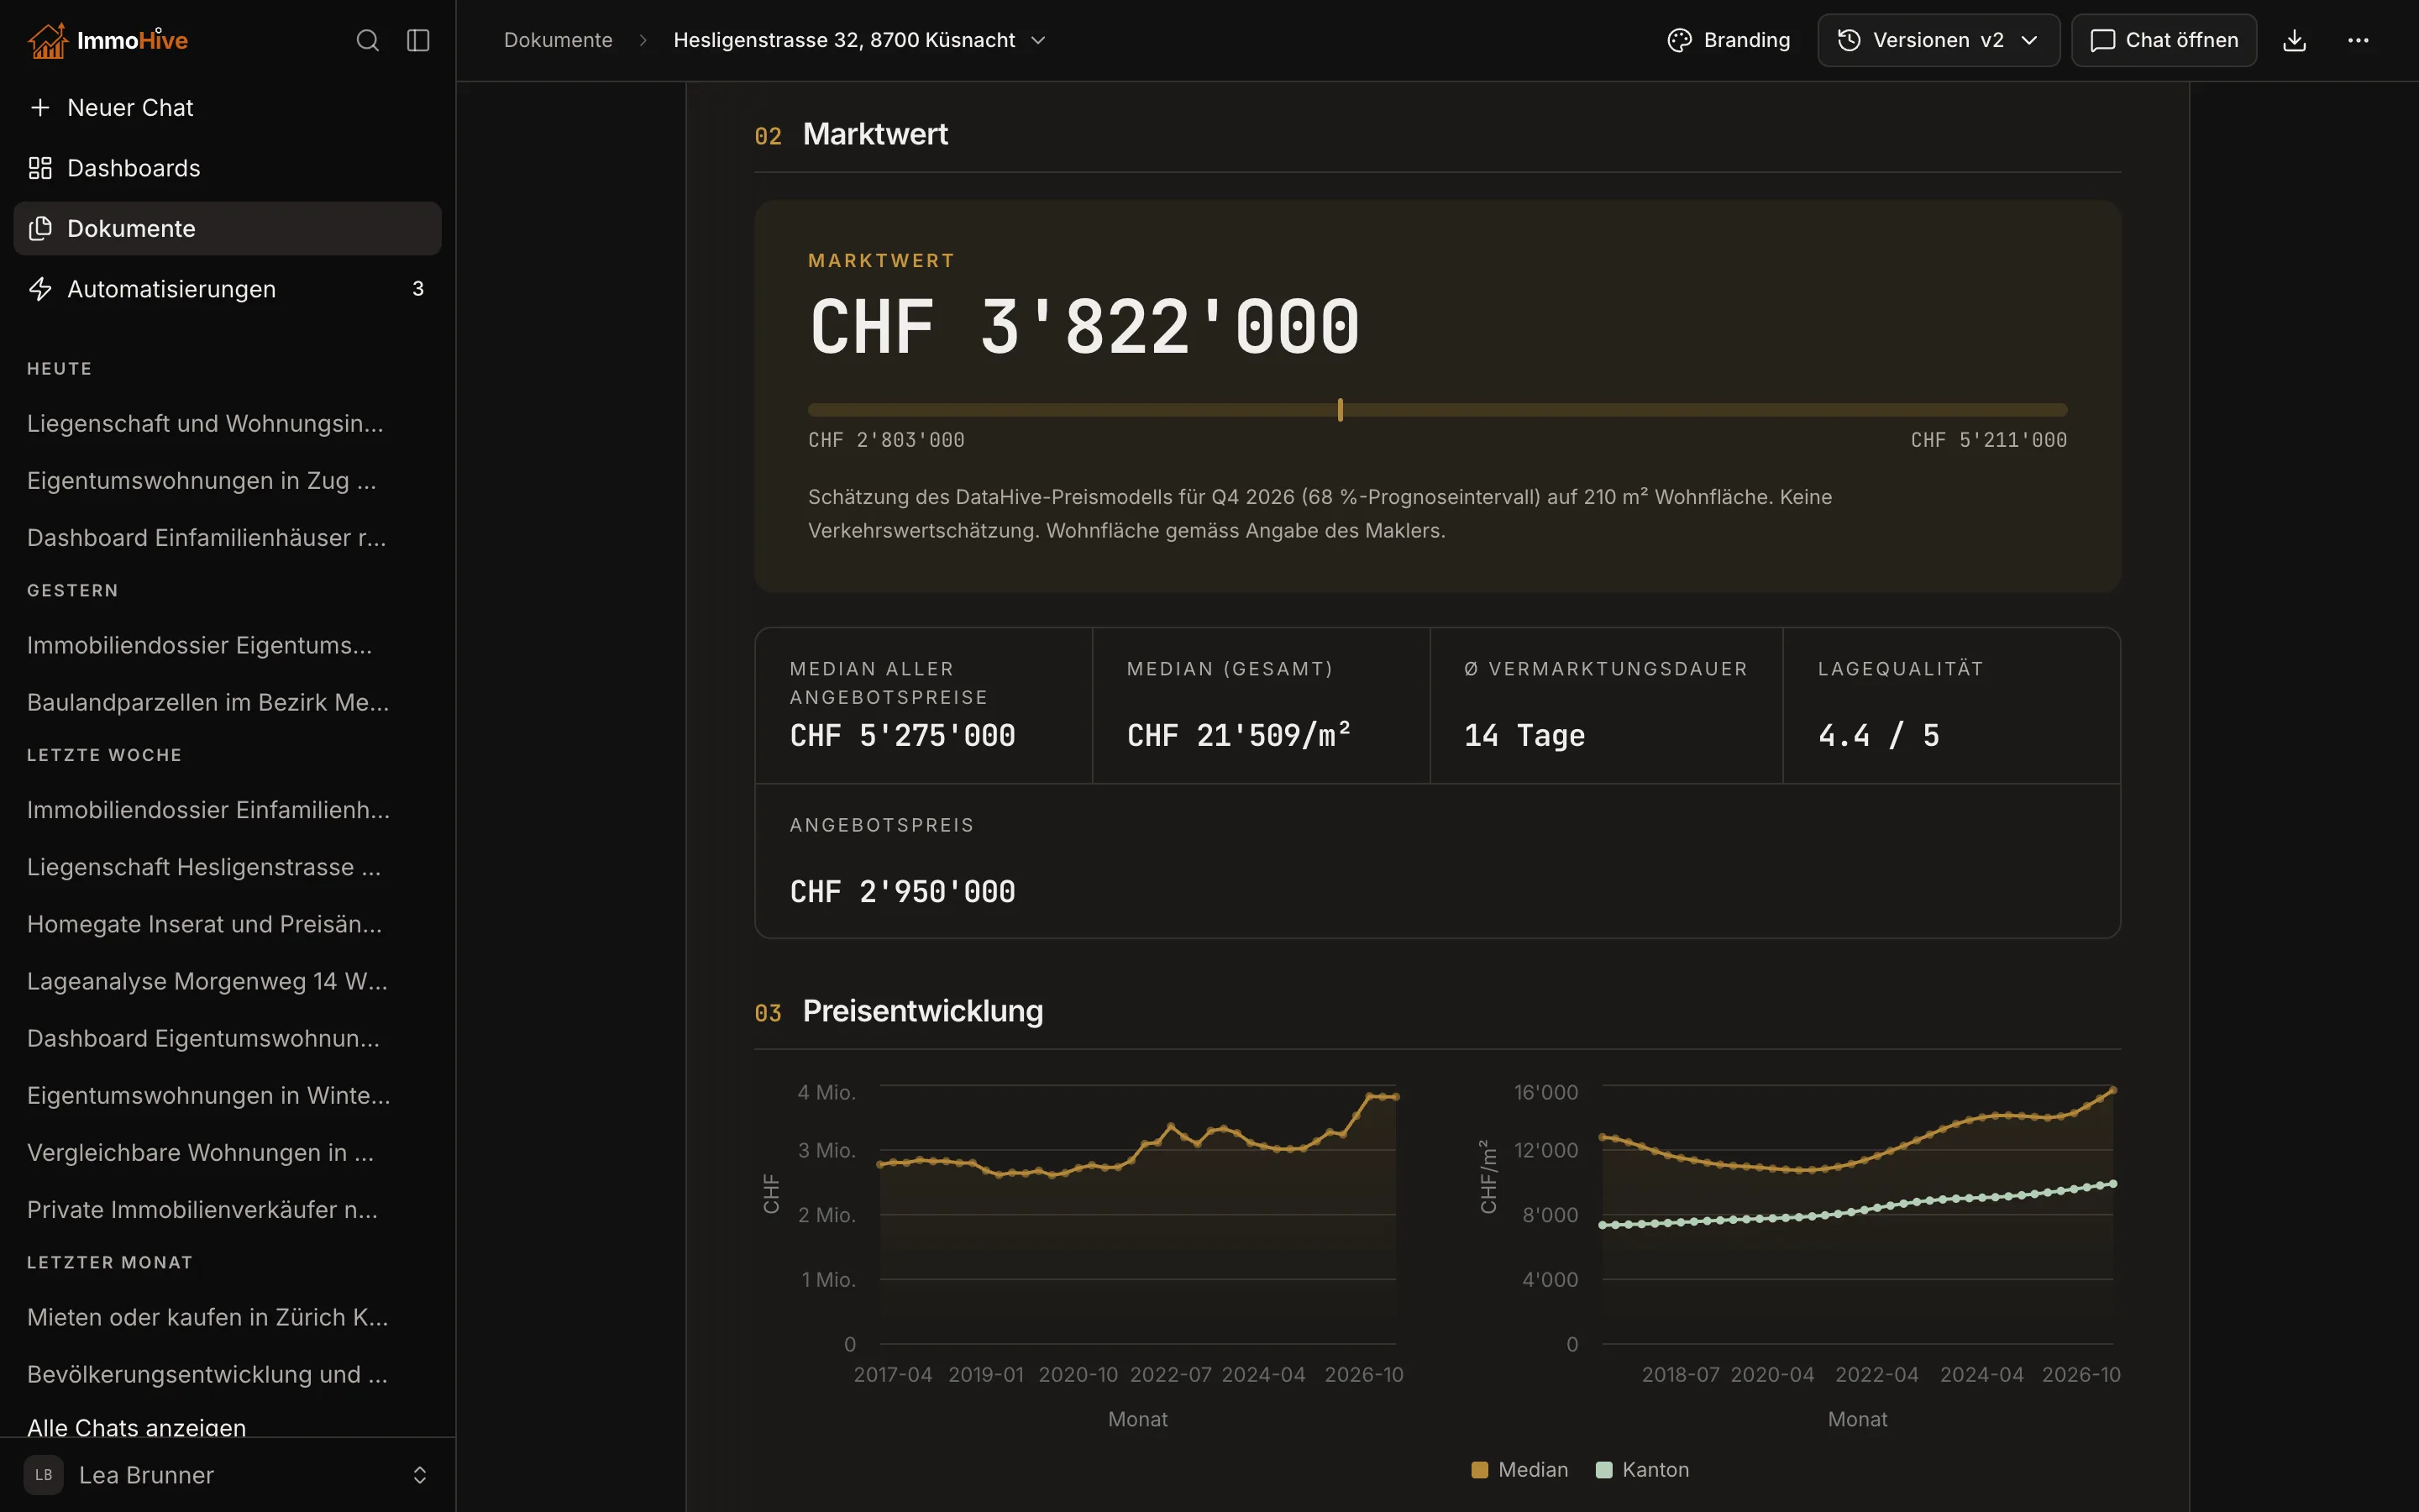Image resolution: width=2419 pixels, height=1512 pixels.
Task: Click the chat bubble icon
Action: tap(2102, 40)
